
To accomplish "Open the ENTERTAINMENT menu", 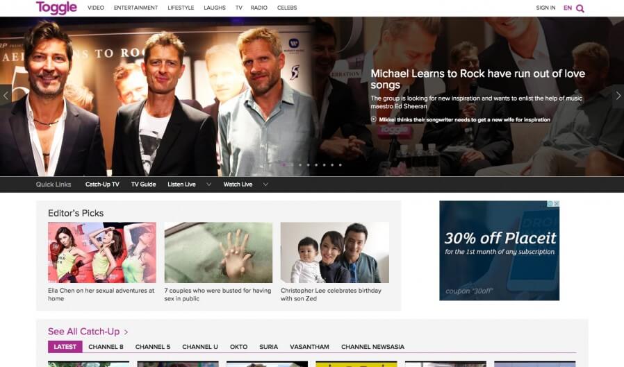I will (x=136, y=8).
